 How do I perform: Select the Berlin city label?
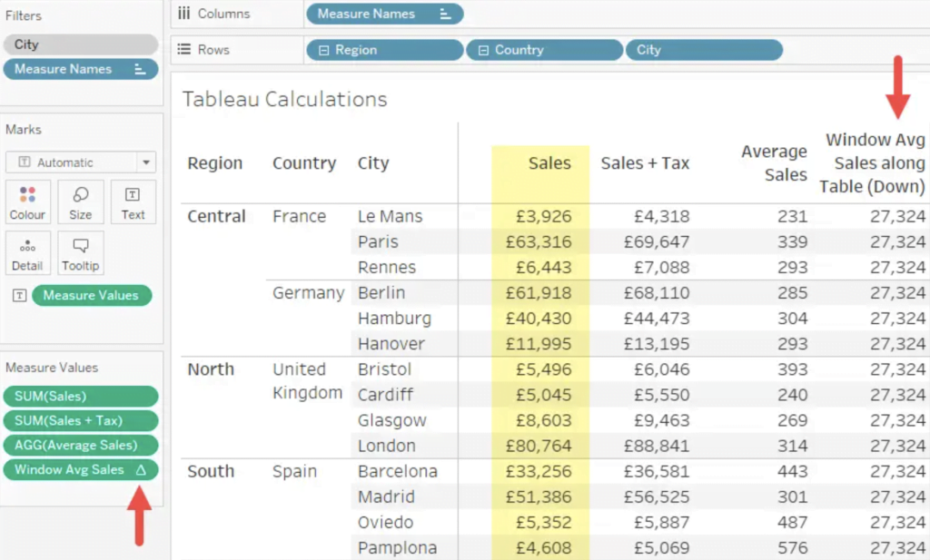pos(381,293)
